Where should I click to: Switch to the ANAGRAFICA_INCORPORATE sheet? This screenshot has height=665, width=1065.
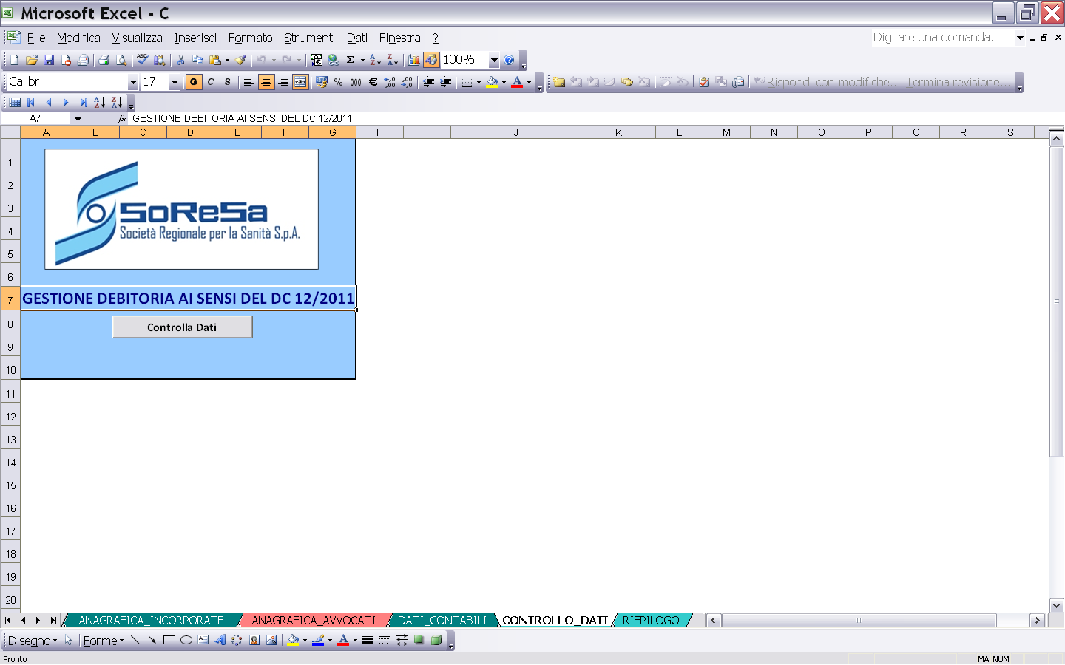coord(151,621)
